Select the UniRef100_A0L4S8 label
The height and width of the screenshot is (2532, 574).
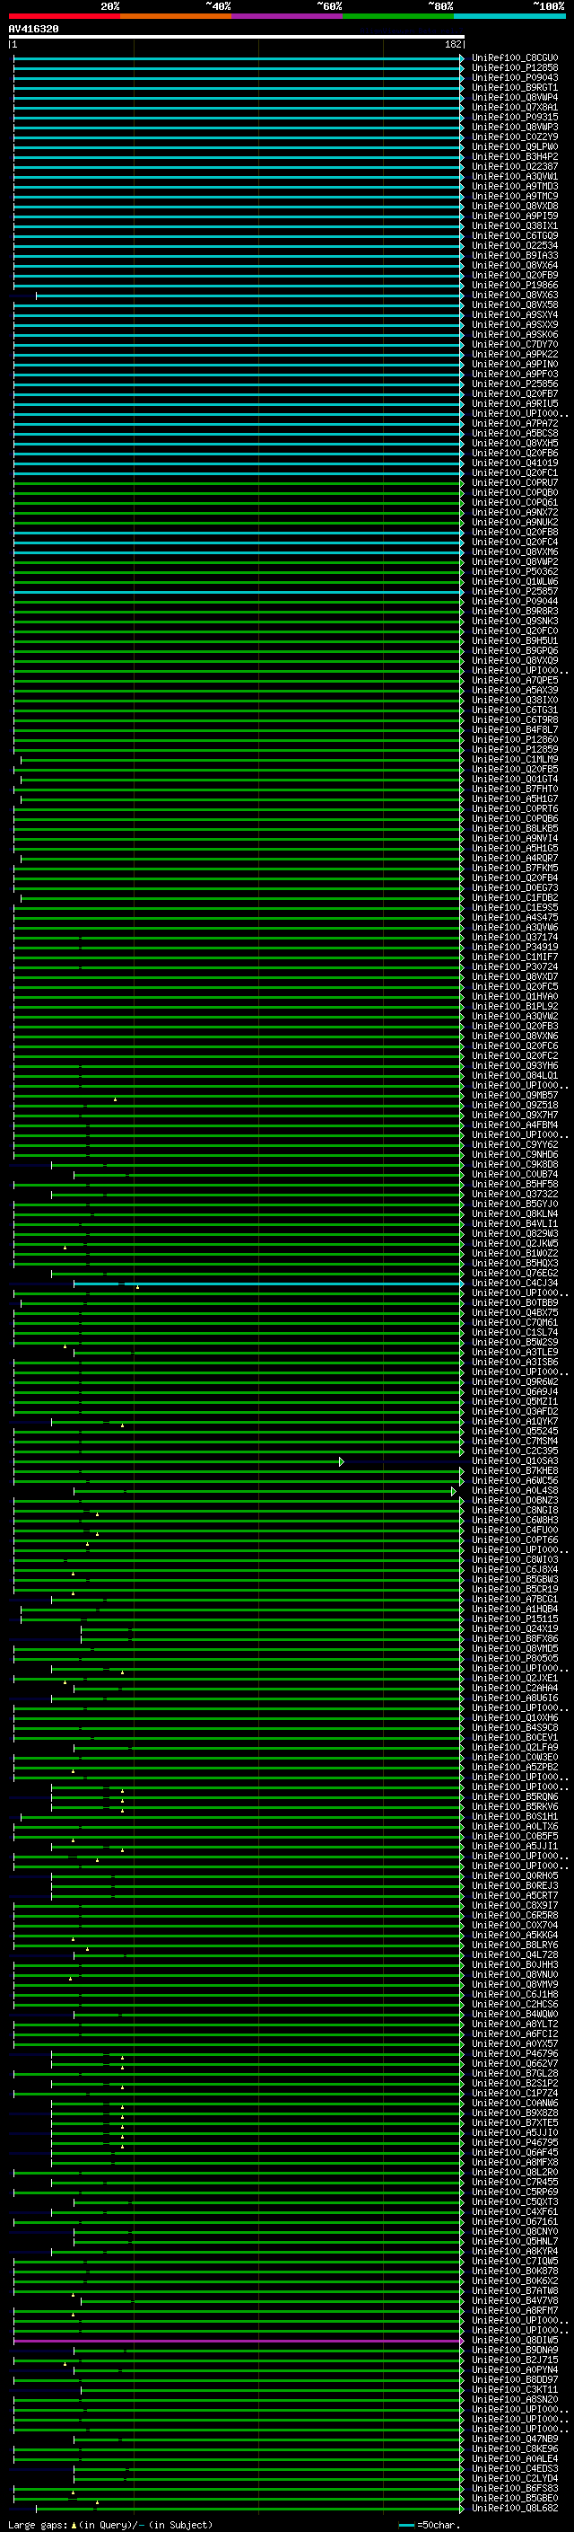tap(515, 1491)
